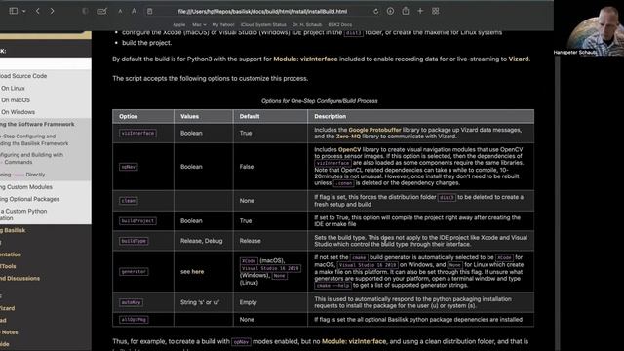Go forward to the next page
This screenshot has height=351, width=624.
tap(52, 11)
